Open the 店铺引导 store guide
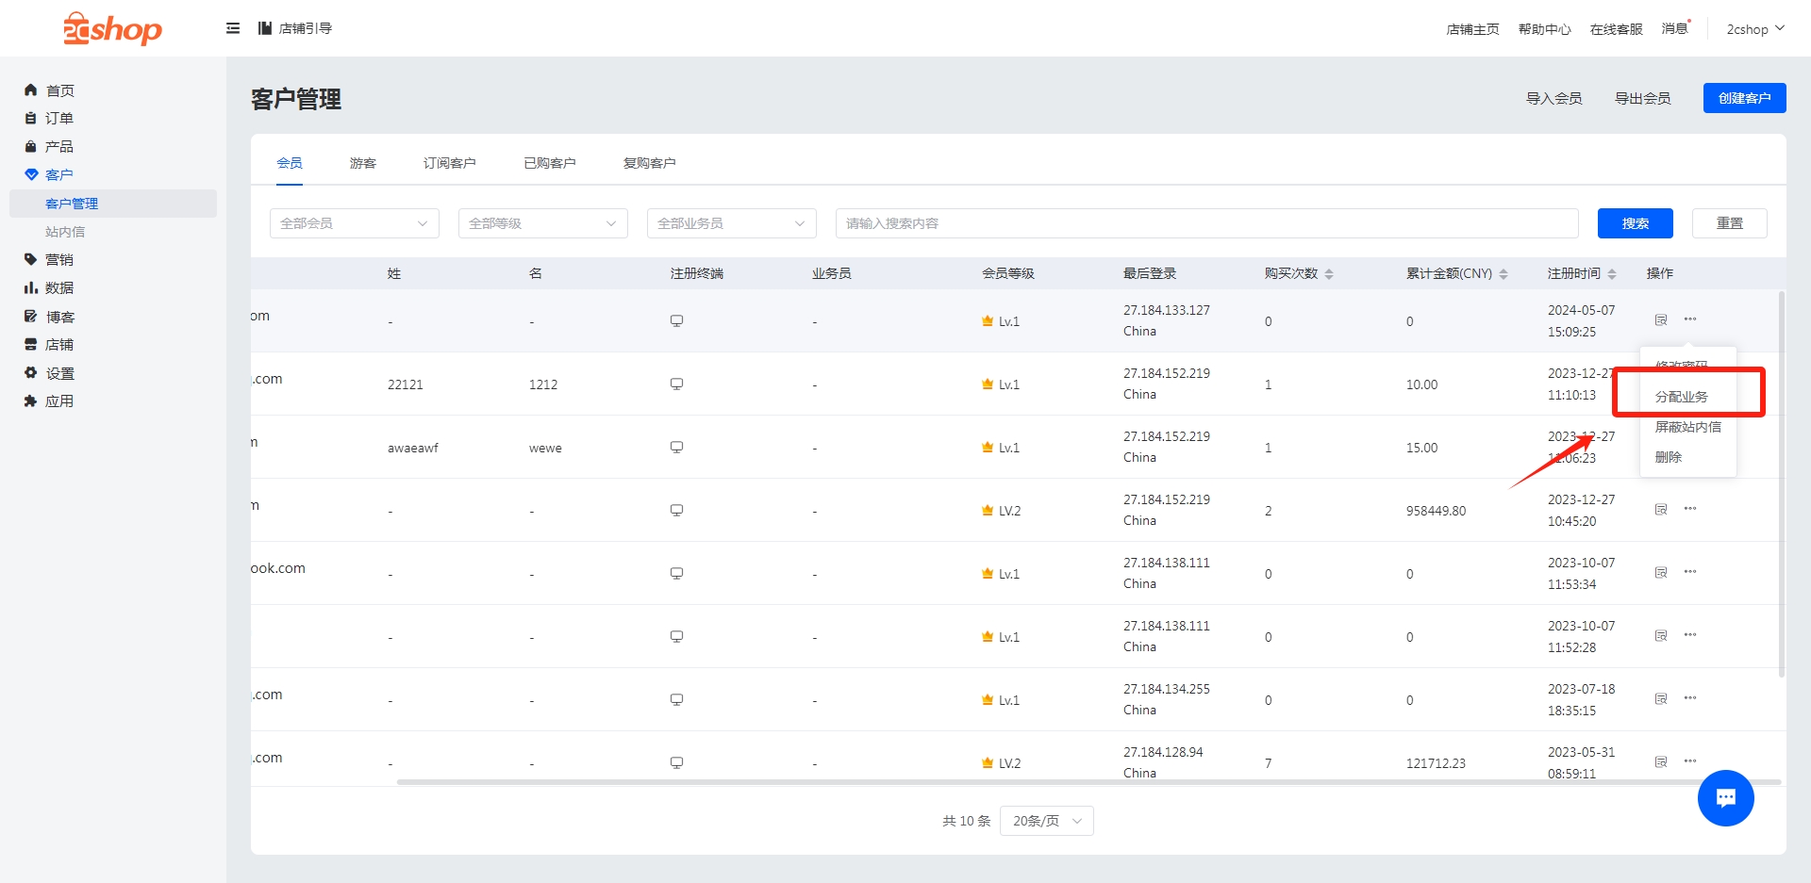The height and width of the screenshot is (883, 1811). pos(295,28)
